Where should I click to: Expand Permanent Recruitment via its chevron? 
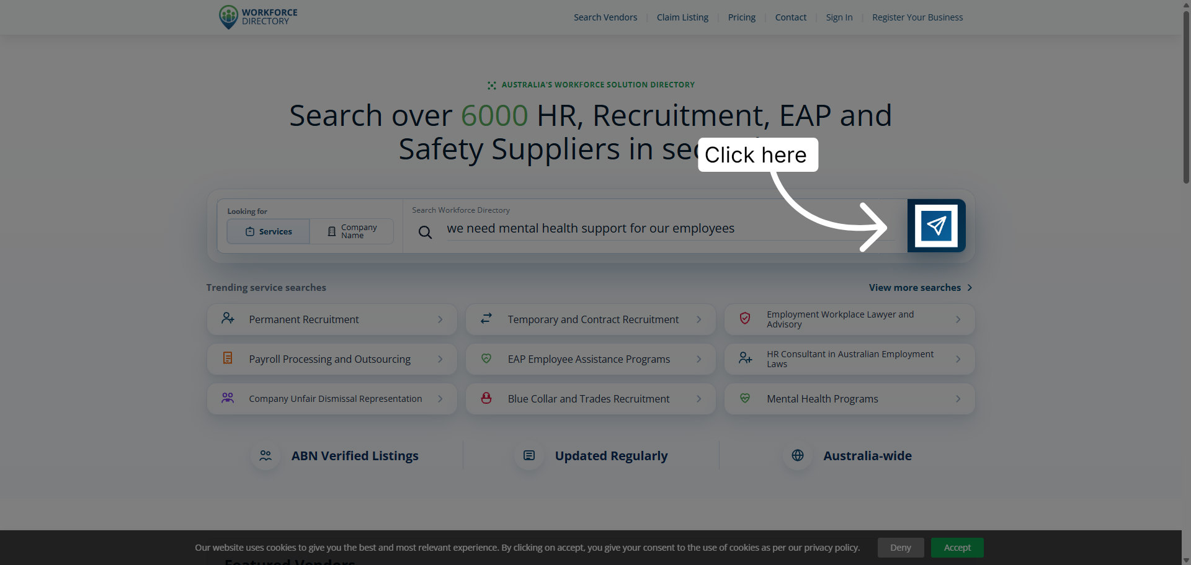tap(440, 319)
